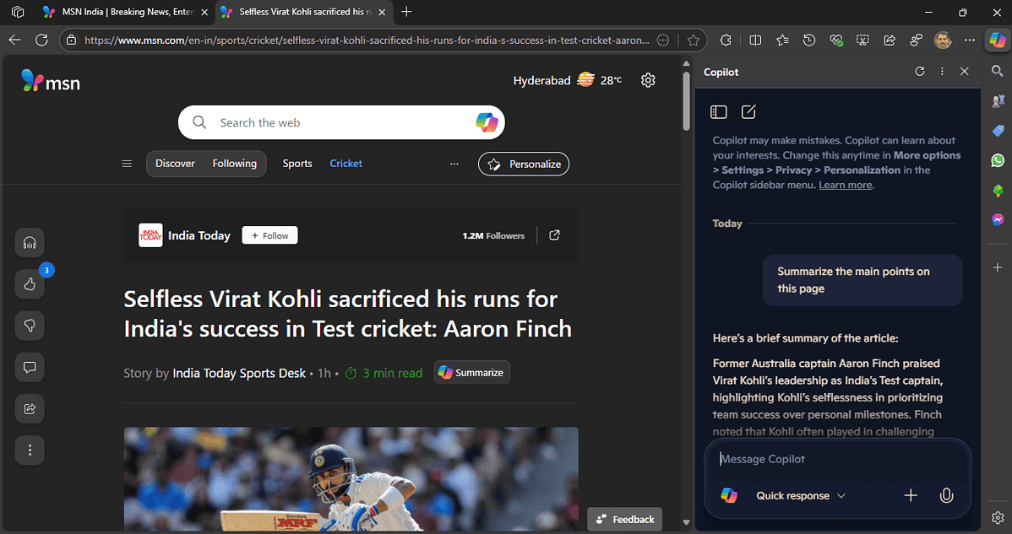Screen dimensions: 1012x534
Task: Open Extensions puzzle icon
Action: click(x=726, y=40)
